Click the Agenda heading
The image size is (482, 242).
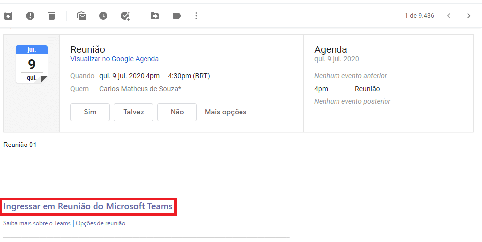331,49
